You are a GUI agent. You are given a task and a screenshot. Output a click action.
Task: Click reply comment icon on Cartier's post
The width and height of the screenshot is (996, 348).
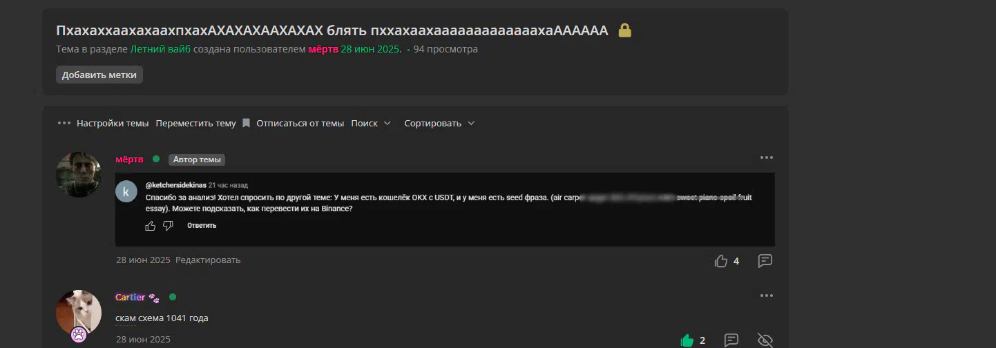pyautogui.click(x=731, y=340)
